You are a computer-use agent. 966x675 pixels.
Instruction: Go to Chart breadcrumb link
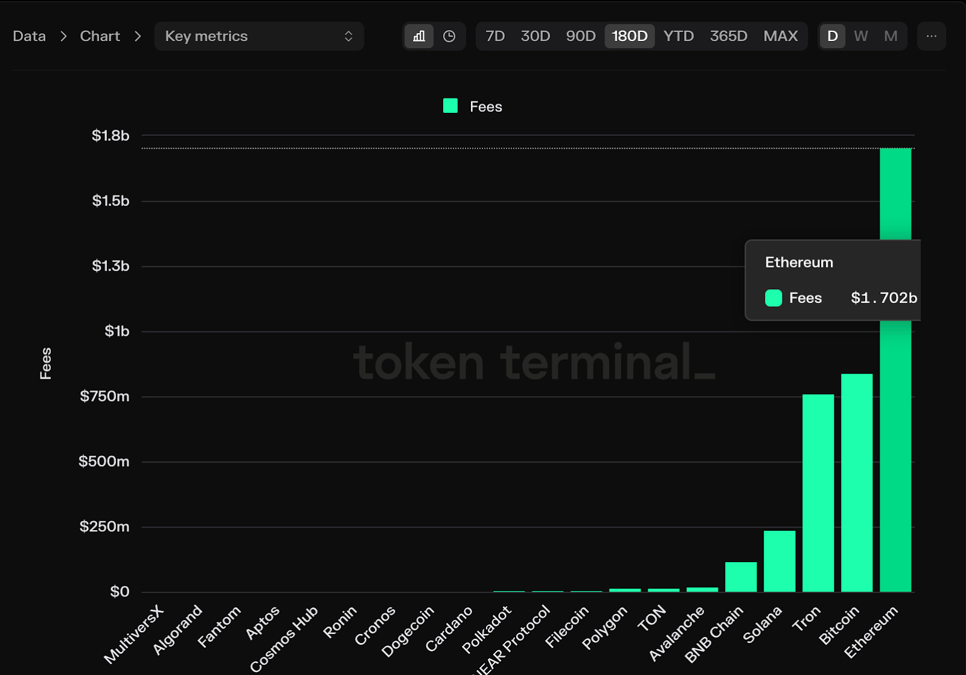click(x=100, y=36)
